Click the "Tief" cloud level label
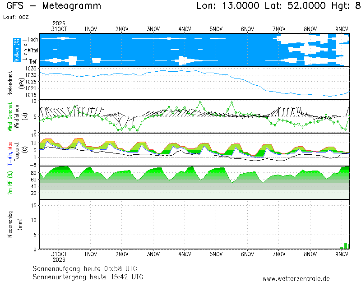 coord(32,61)
